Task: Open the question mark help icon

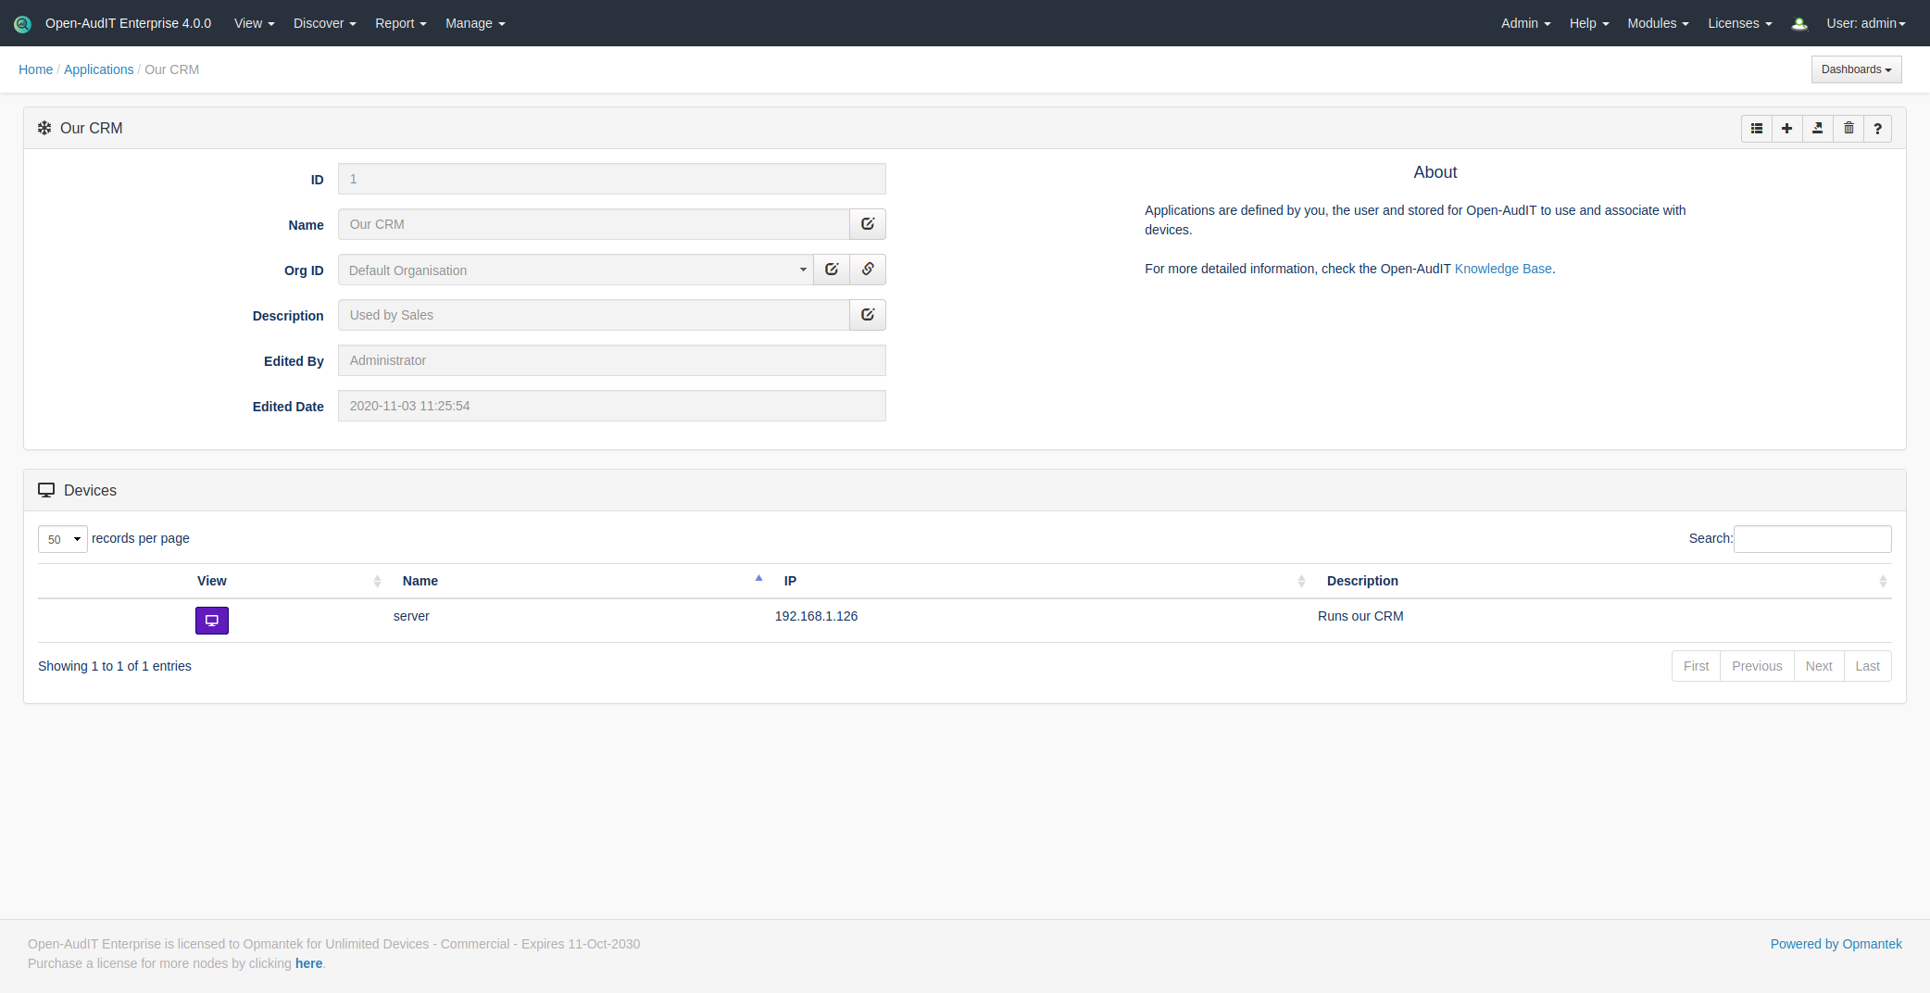Action: coord(1877,129)
